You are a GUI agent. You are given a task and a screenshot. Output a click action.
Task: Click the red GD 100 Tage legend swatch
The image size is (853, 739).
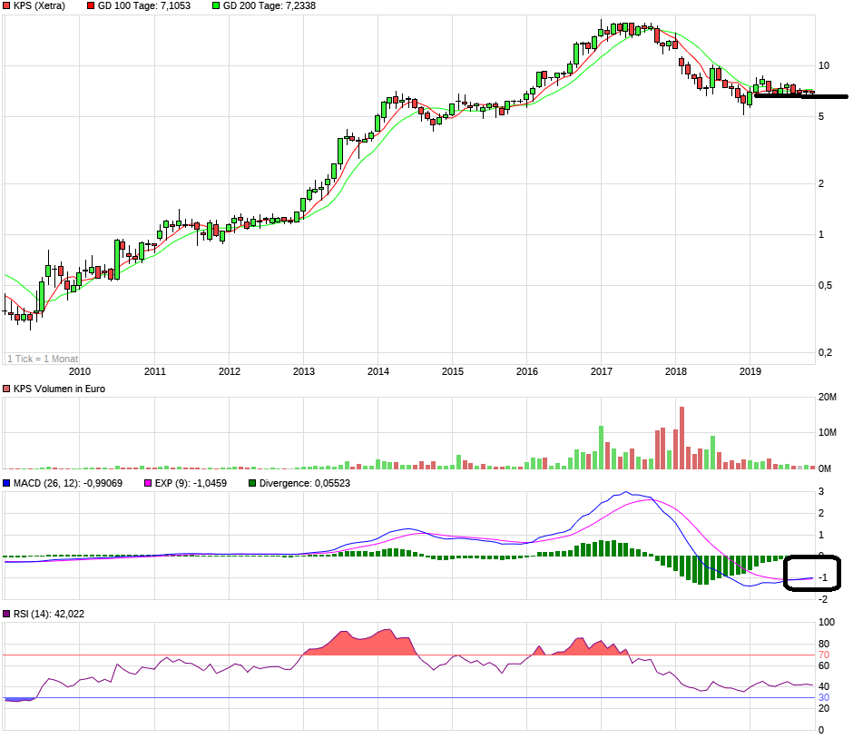(x=91, y=6)
